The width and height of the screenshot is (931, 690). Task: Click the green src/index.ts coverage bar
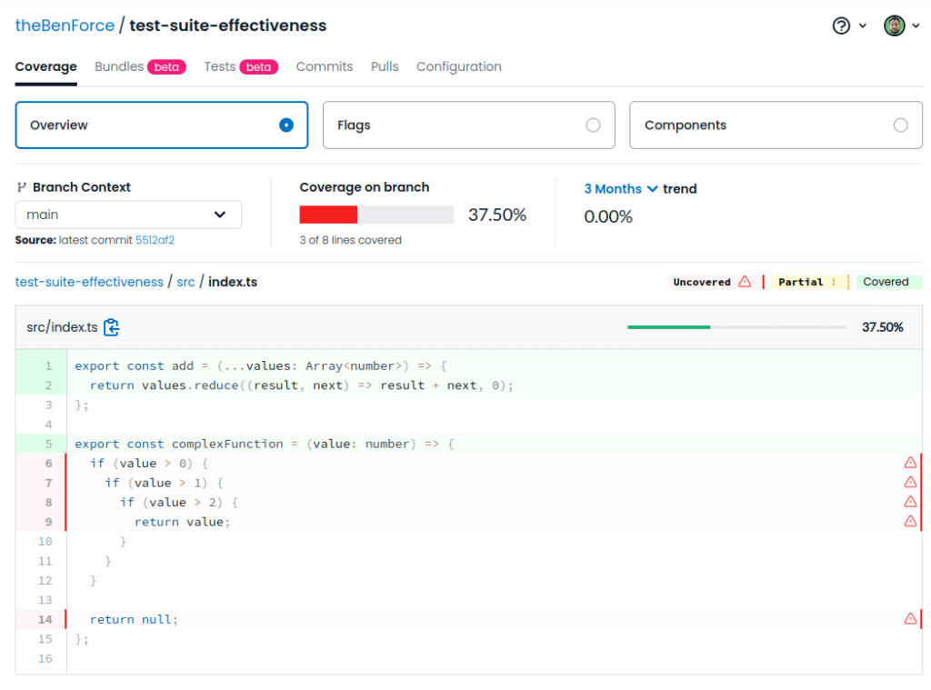point(668,327)
